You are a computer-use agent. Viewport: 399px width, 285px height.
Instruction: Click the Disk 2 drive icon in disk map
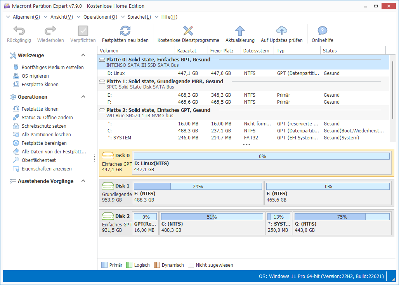[x=108, y=216]
